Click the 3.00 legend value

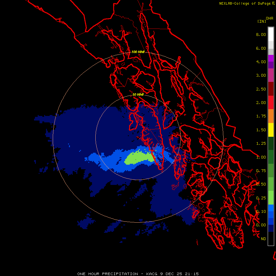(x=261, y=75)
